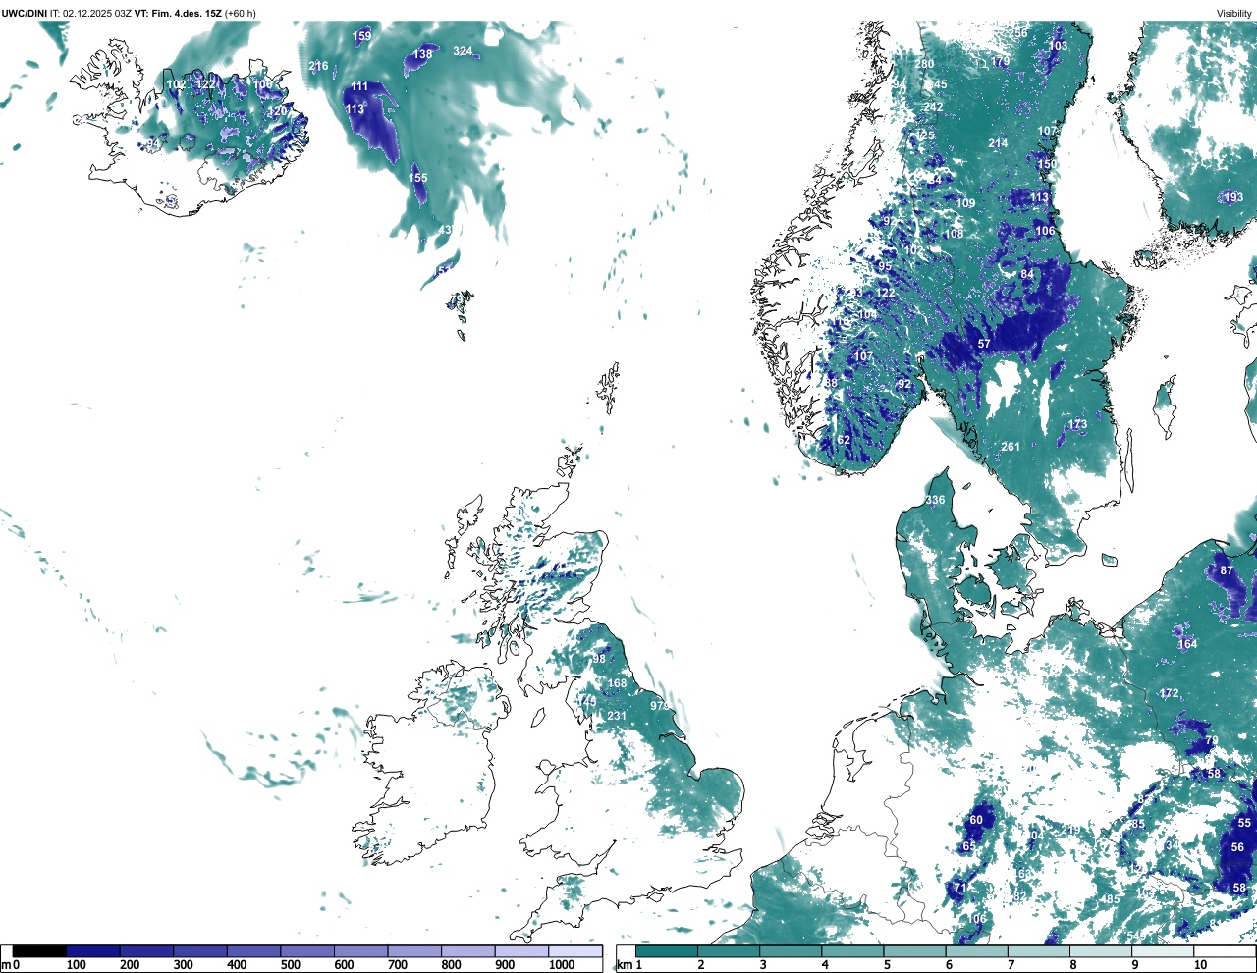This screenshot has height=973, width=1257.
Task: Click the 1000 tick label in metre legend
Action: [562, 965]
